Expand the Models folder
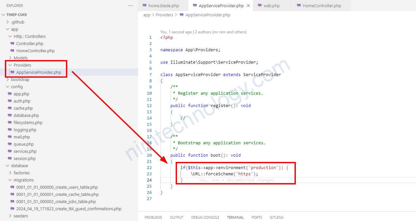The image size is (416, 221). coord(10,58)
